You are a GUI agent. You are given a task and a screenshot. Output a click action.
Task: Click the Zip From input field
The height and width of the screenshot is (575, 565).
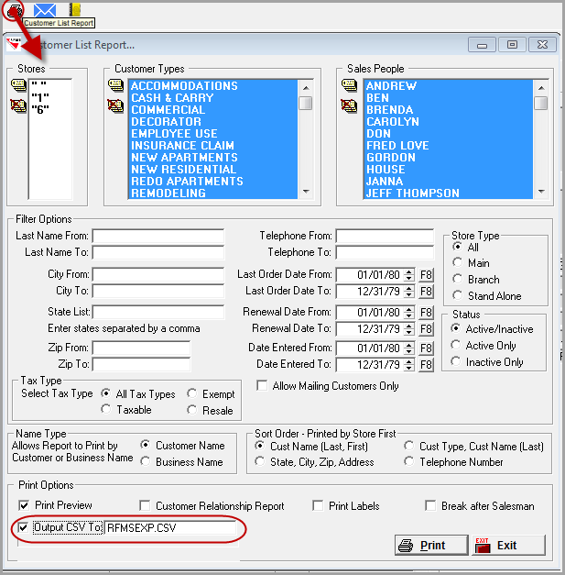(x=141, y=348)
